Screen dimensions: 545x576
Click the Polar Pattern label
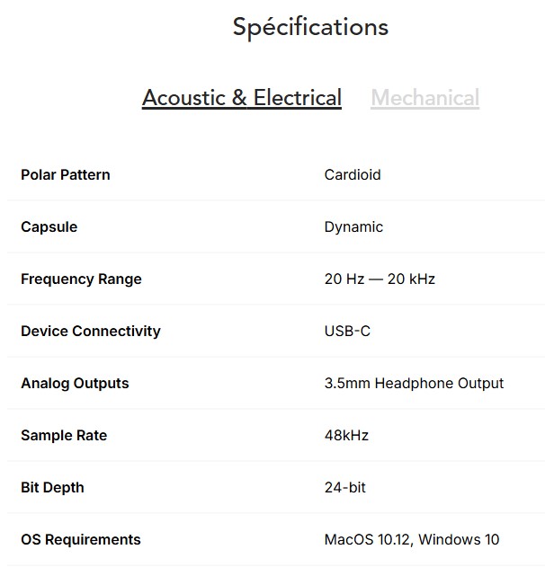66,175
